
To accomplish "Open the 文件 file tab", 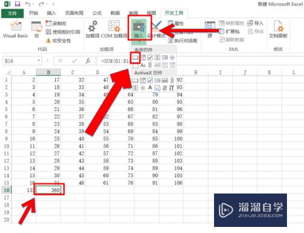I will (12, 13).
